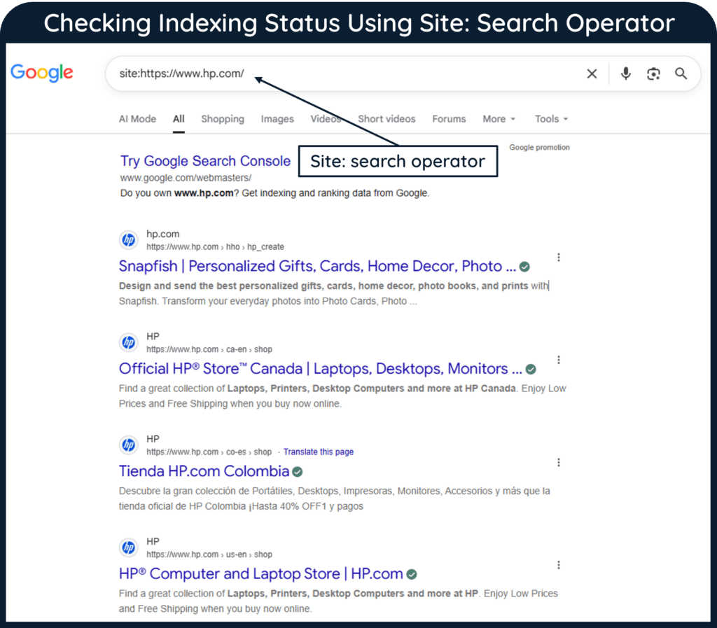Open the Videos tab
Image resolution: width=717 pixels, height=628 pixels.
tap(326, 119)
